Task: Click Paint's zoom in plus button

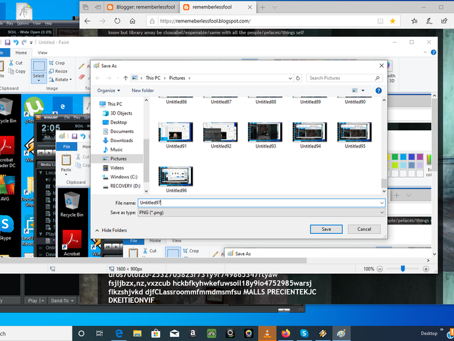Action: tap(426, 269)
